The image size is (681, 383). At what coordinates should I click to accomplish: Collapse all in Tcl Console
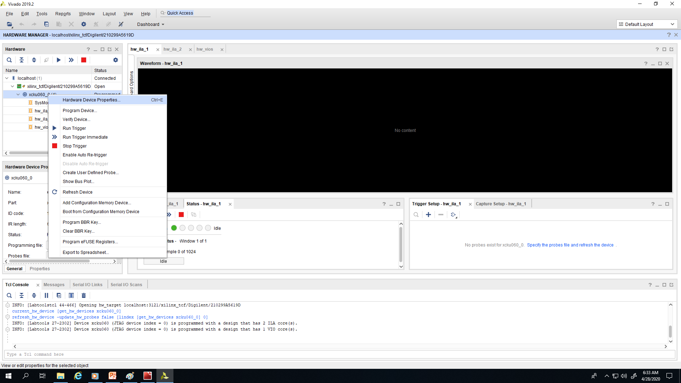pos(22,295)
